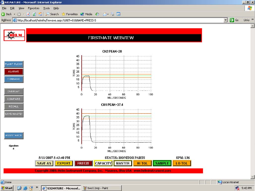Image resolution: width=255 pixels, height=191 pixels.
Task: Click the Forward navigation icon
Action: 19,14
